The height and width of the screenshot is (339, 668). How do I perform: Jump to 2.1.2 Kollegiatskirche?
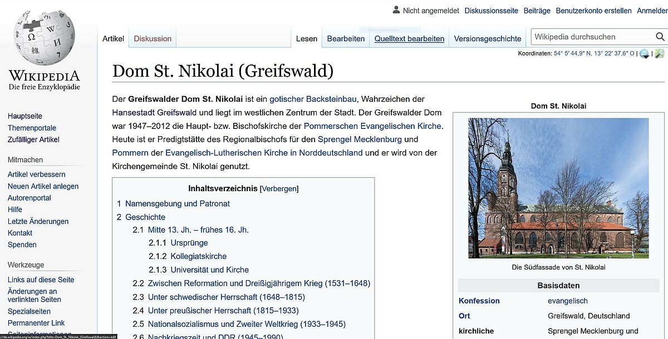(x=188, y=257)
